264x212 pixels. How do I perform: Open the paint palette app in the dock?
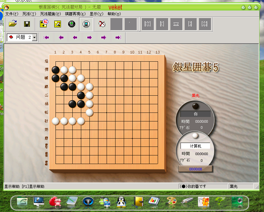[171, 202]
